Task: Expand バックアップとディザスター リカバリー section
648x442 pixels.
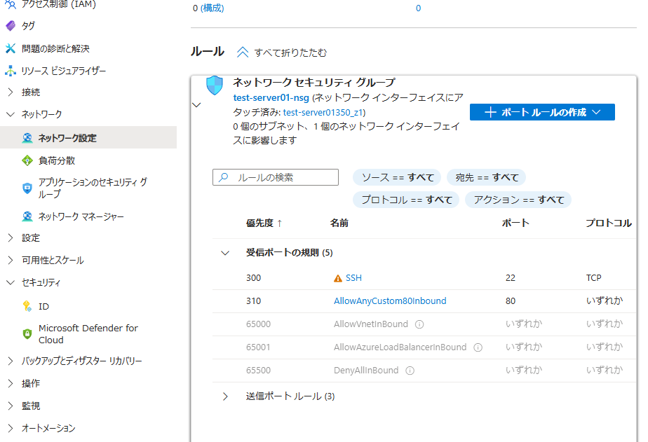Action: 11,361
